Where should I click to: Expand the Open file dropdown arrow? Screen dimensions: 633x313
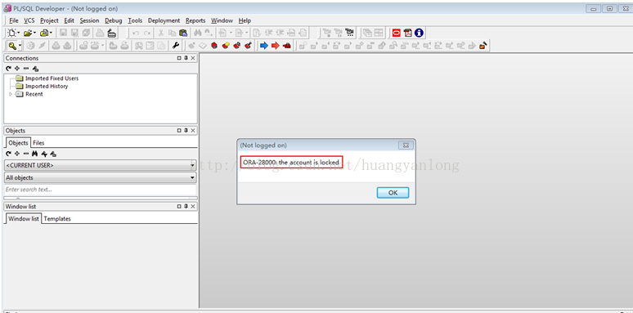(x=34, y=33)
